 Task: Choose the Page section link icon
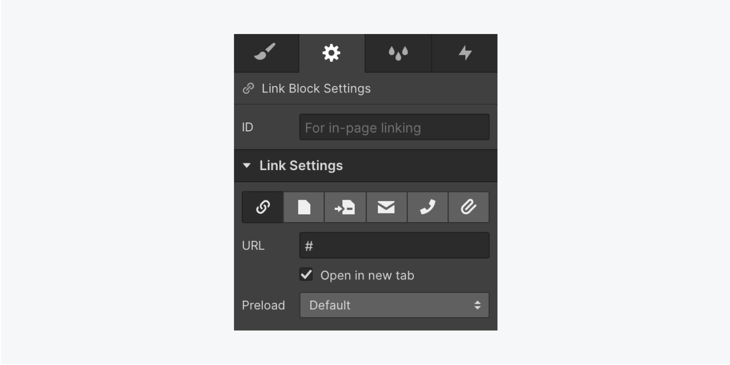click(345, 208)
